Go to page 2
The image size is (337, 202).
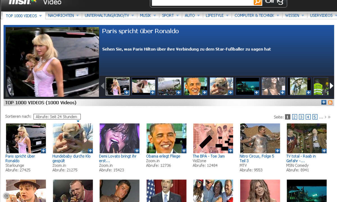point(294,117)
